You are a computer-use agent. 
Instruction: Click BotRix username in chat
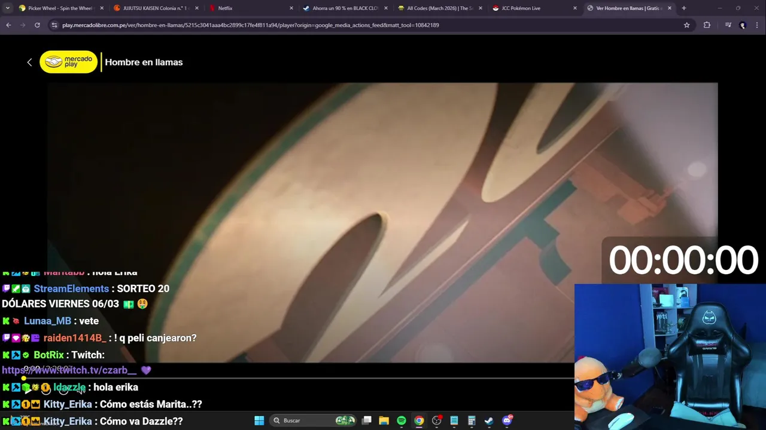tap(48, 355)
